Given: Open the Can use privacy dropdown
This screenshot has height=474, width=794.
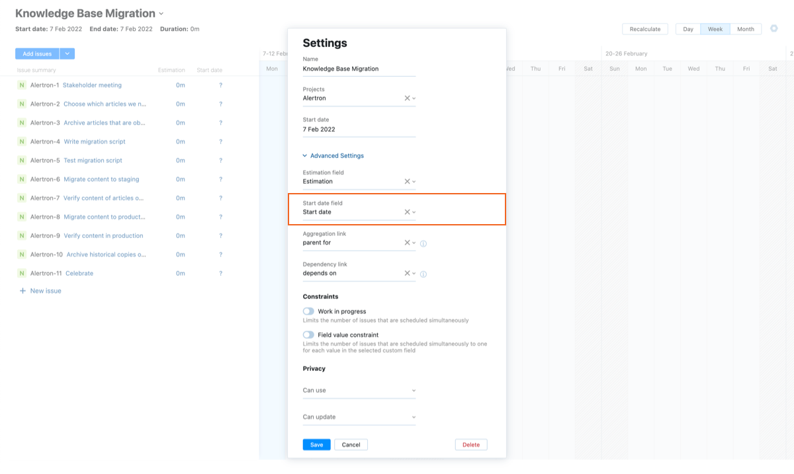Looking at the screenshot, I should click(359, 391).
